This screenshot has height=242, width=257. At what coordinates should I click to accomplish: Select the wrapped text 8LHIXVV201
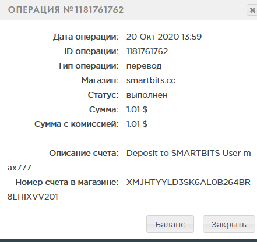(x=33, y=197)
